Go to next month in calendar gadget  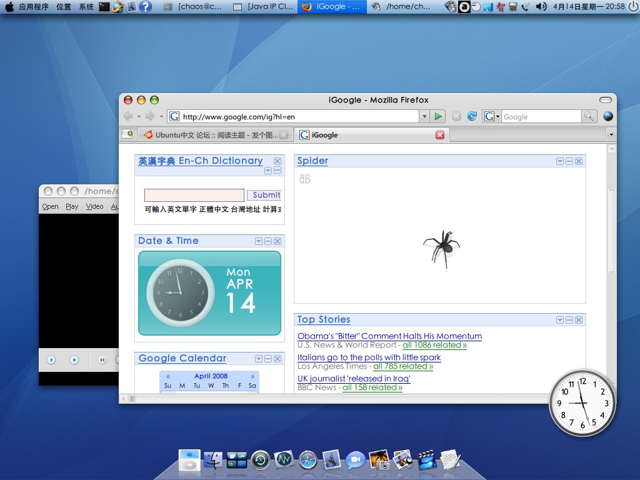[252, 376]
